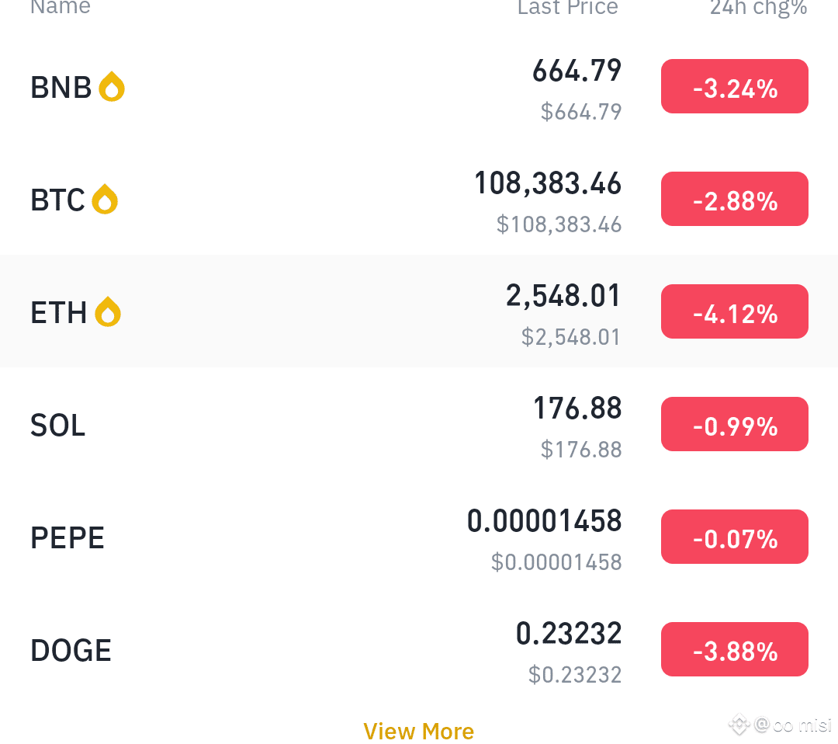This screenshot has height=744, width=838.
Task: Select the BTC price 108,383.46
Action: [548, 183]
